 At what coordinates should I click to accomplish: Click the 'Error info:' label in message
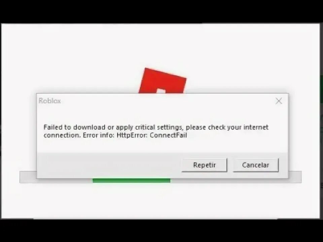tap(99, 135)
